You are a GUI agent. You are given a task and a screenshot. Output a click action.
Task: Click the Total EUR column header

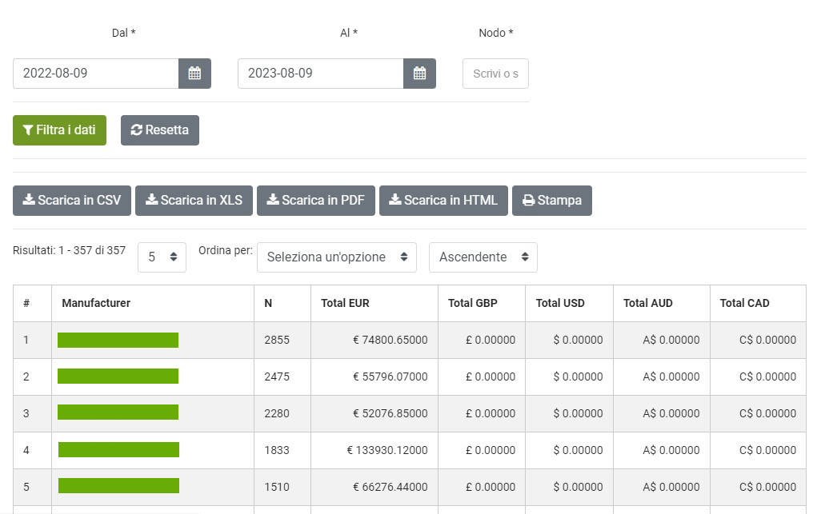click(345, 304)
